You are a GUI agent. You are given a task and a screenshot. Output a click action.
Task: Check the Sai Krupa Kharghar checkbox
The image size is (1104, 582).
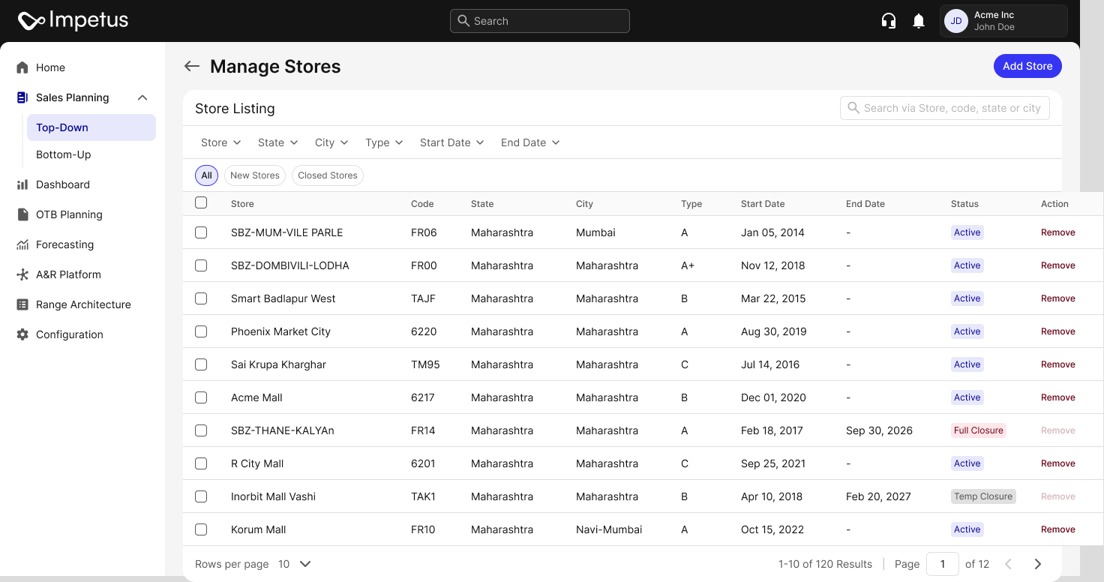click(201, 364)
